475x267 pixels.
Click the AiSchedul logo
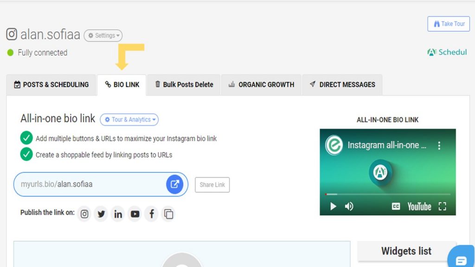(x=447, y=52)
